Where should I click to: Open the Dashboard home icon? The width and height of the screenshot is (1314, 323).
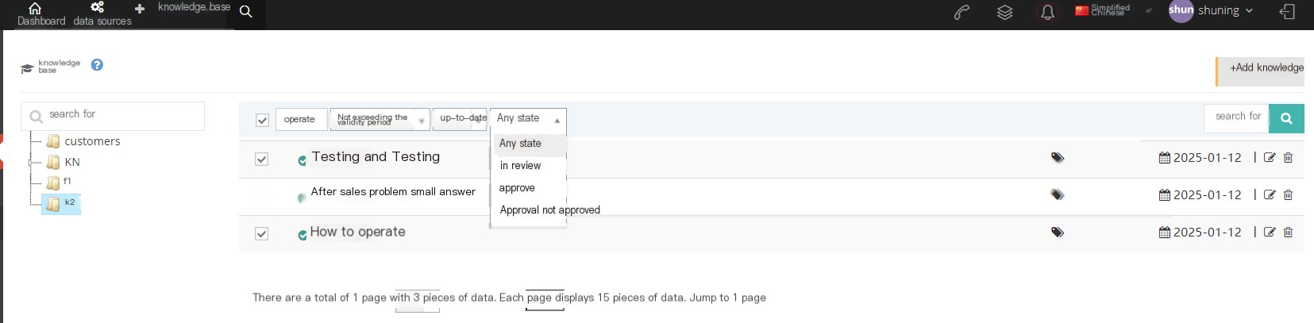(x=35, y=8)
